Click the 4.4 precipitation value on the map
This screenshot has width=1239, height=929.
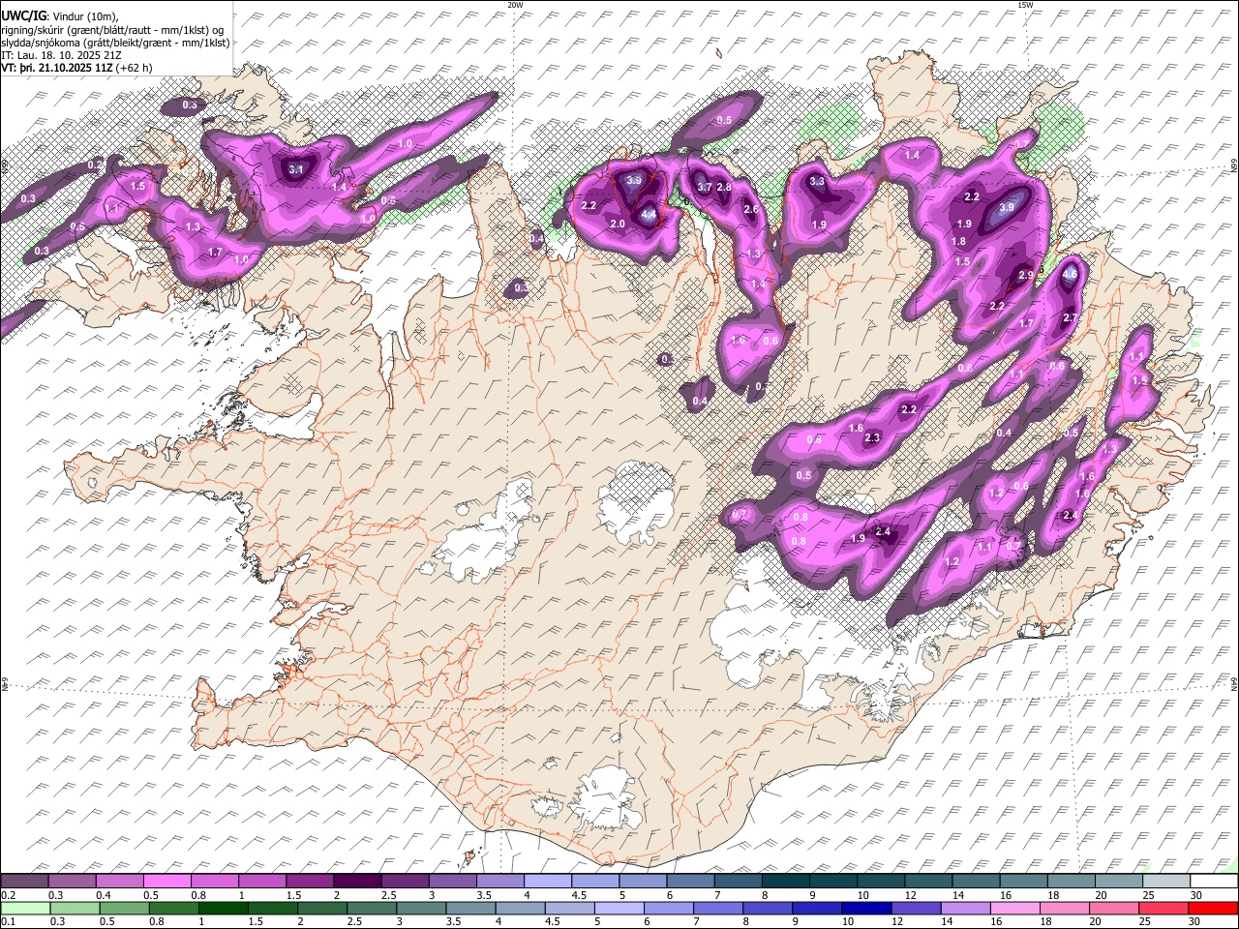coord(649,214)
